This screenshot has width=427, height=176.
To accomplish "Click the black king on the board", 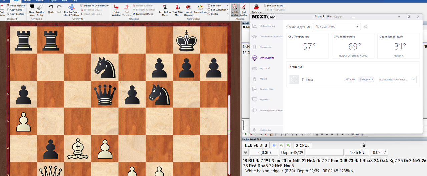I will pos(186,40).
